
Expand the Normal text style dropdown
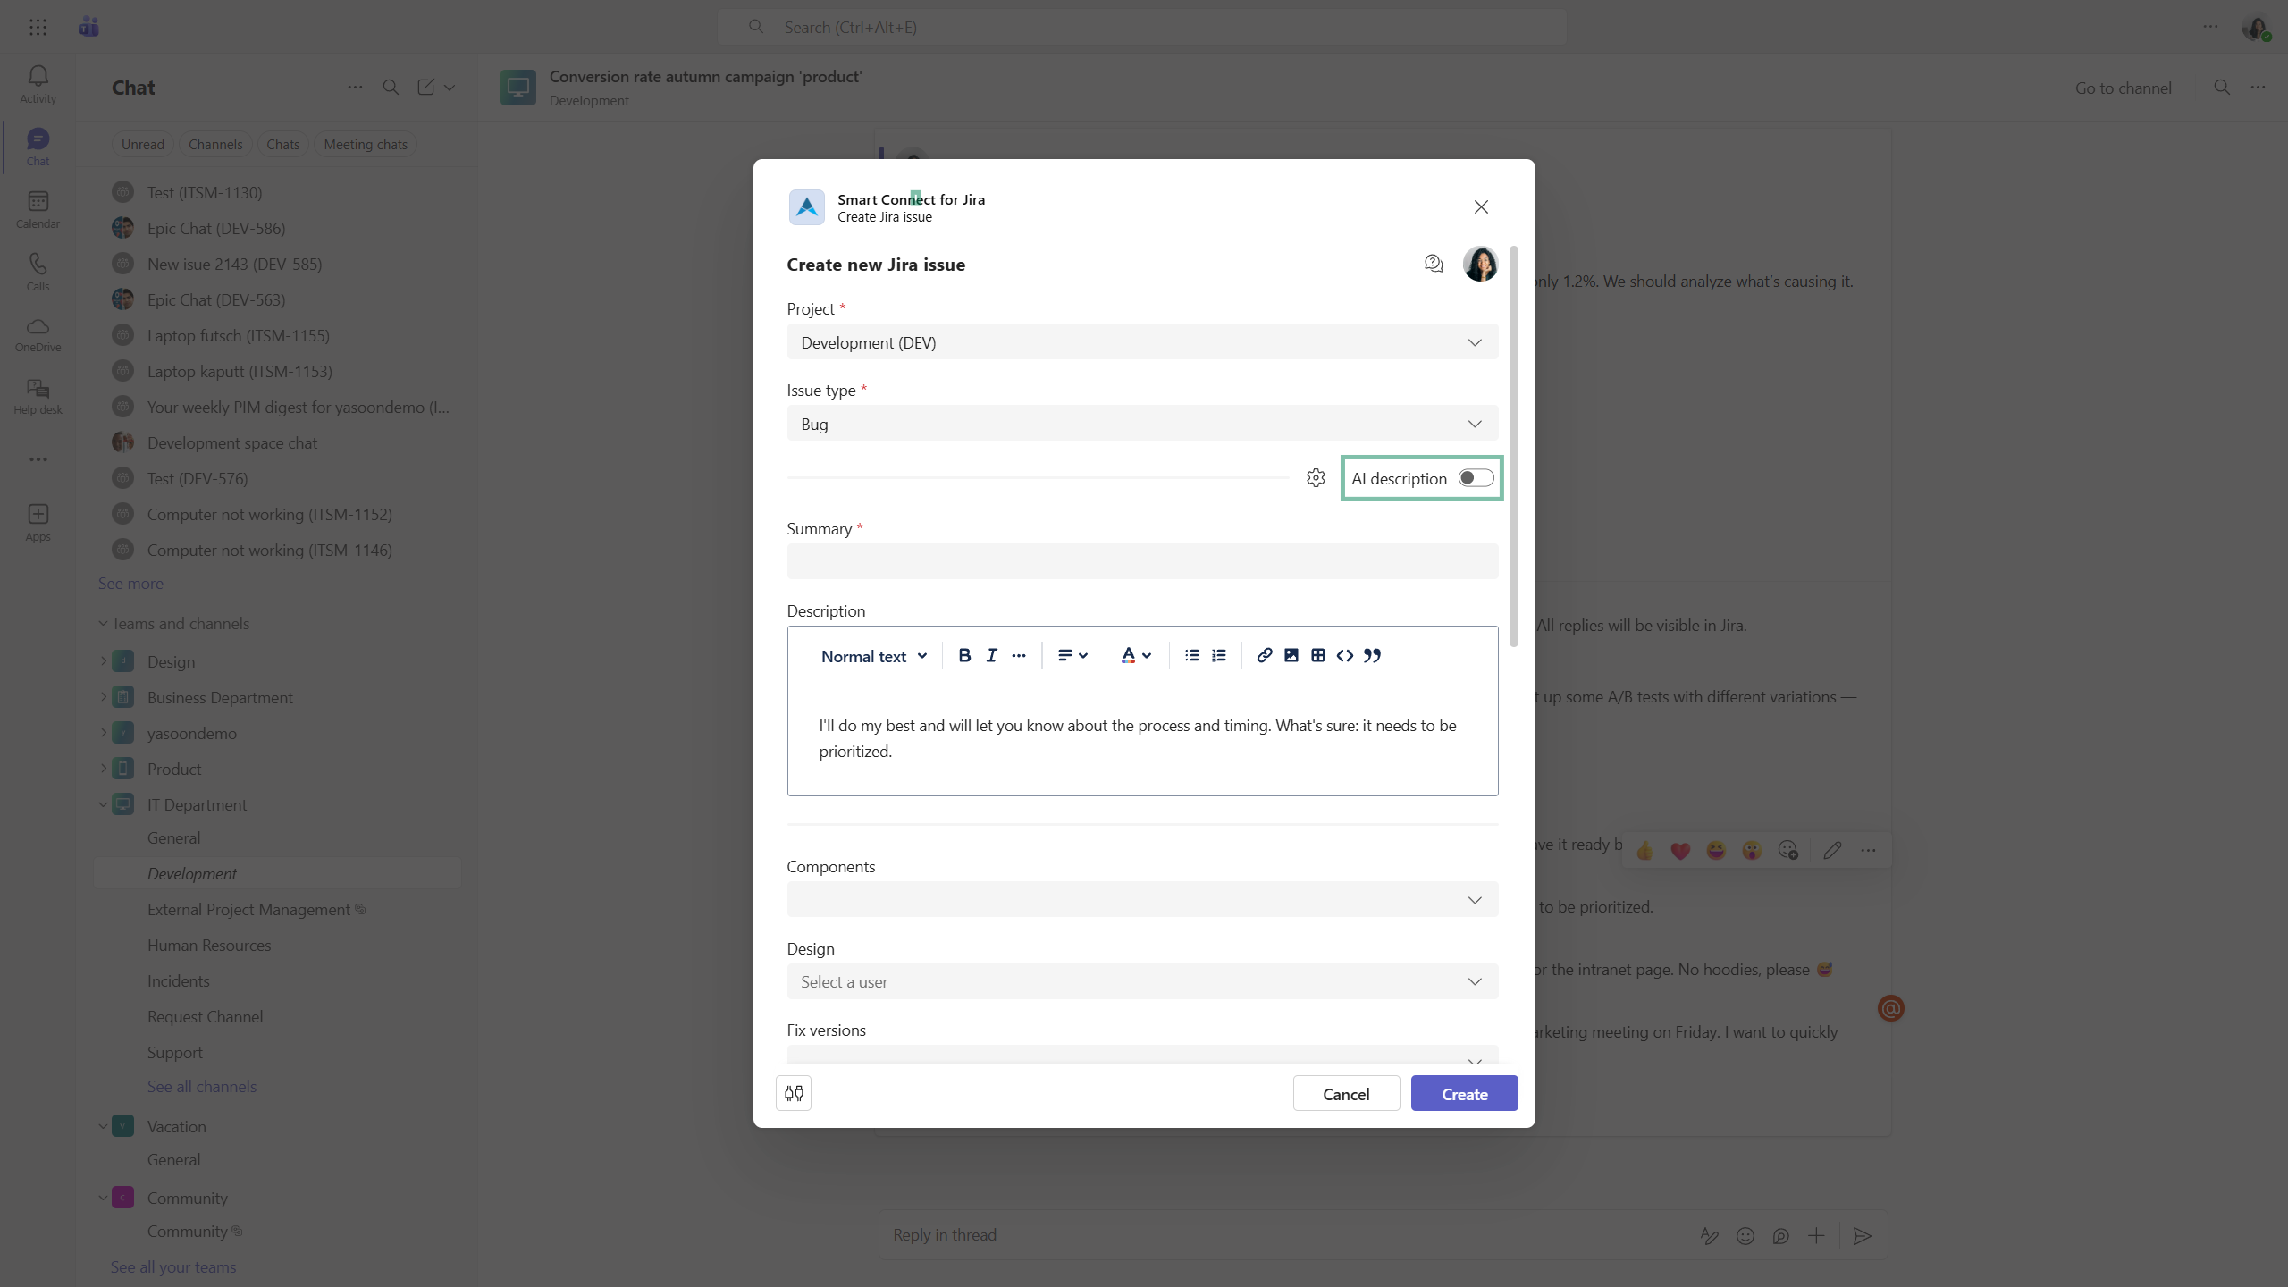873,656
